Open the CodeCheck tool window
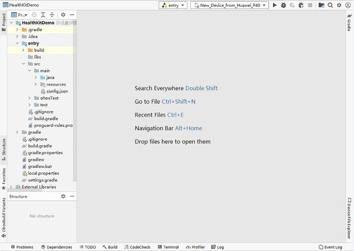The image size is (354, 251). 137,247
